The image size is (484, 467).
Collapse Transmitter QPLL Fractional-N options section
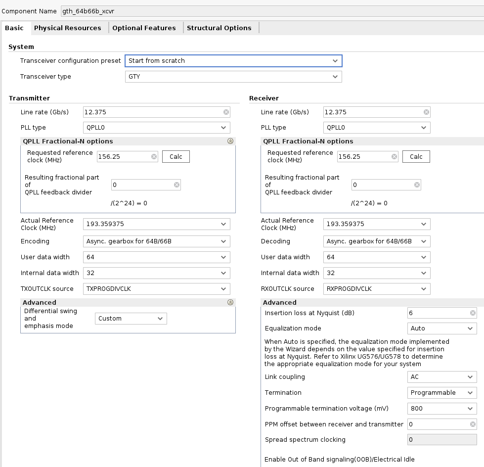(230, 141)
